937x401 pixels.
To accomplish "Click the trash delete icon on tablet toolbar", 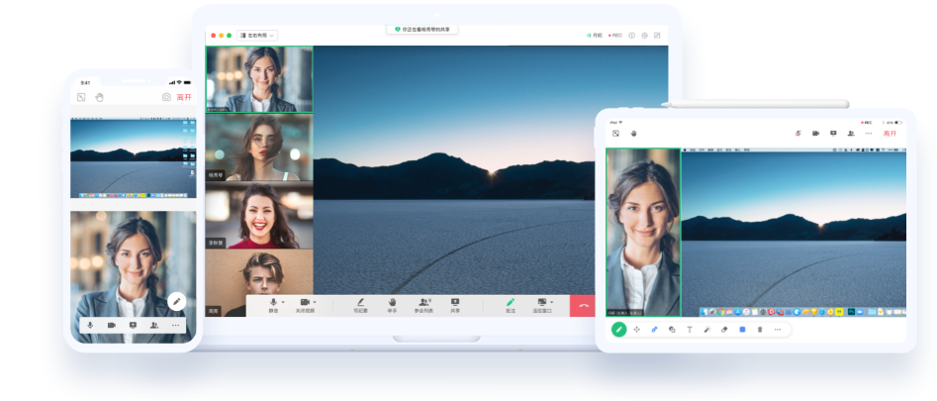I will 760,329.
